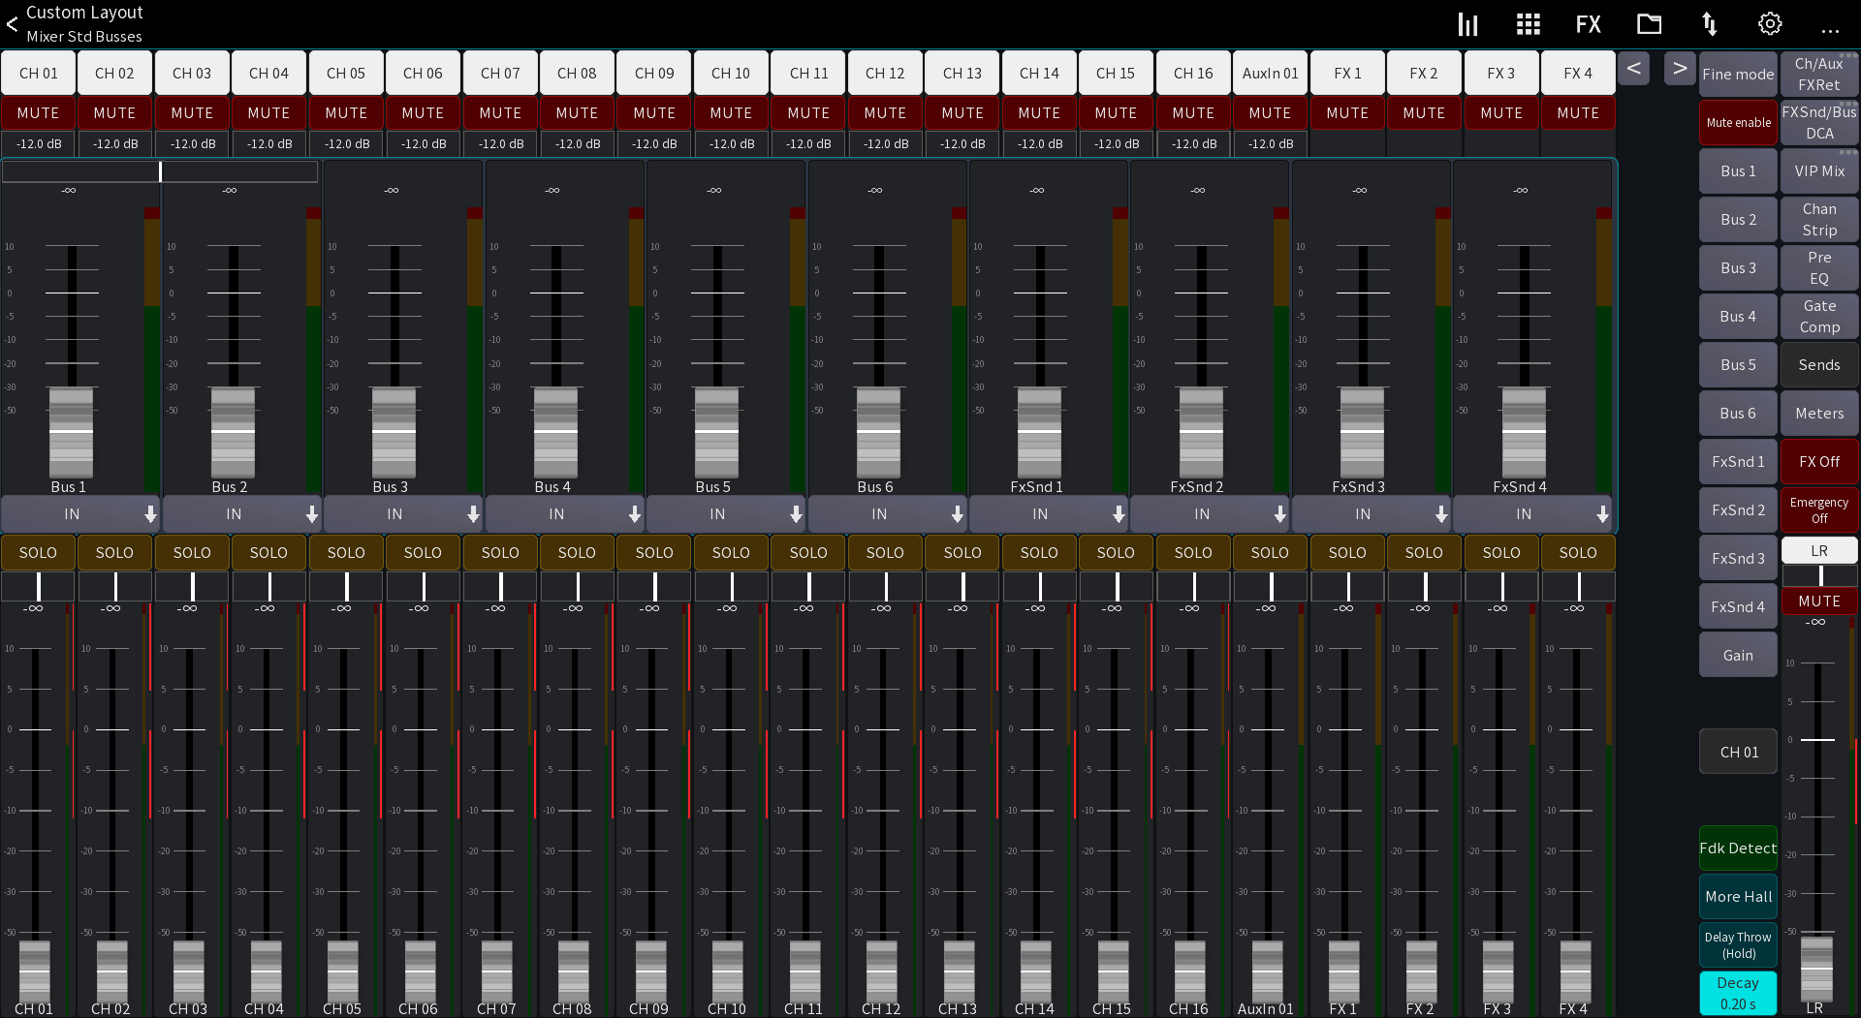Toggle Fine mode
This screenshot has width=1861, height=1018.
(1738, 75)
